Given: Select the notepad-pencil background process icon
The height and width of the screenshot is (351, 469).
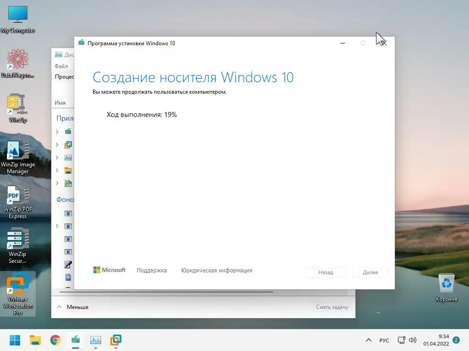Looking at the screenshot, I should coord(68,265).
